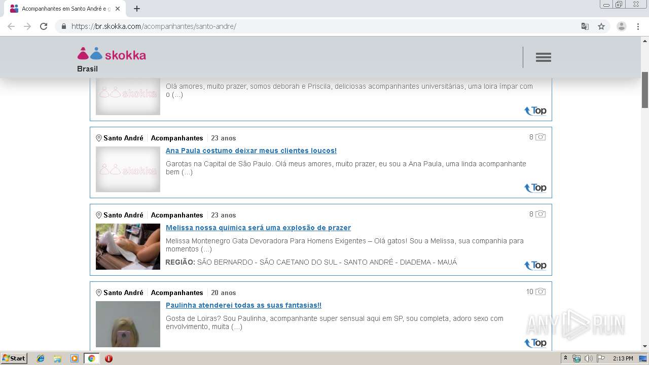This screenshot has width=649, height=365.
Task: Reload the current page
Action: pyautogui.click(x=44, y=26)
